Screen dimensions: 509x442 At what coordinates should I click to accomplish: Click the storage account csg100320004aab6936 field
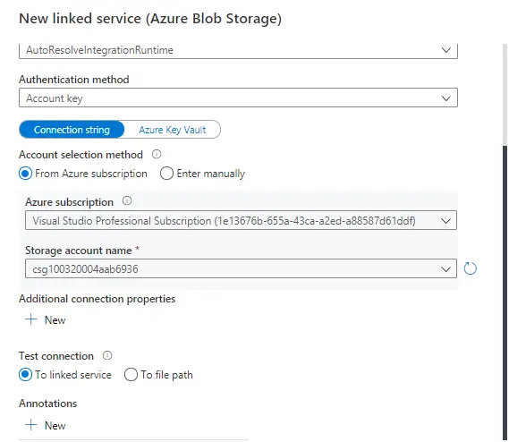click(241, 268)
